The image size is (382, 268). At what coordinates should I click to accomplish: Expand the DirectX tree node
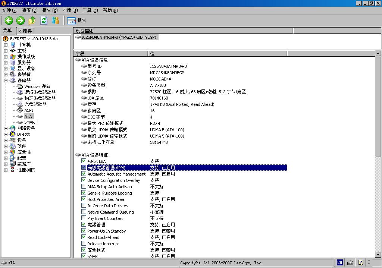point(6,134)
